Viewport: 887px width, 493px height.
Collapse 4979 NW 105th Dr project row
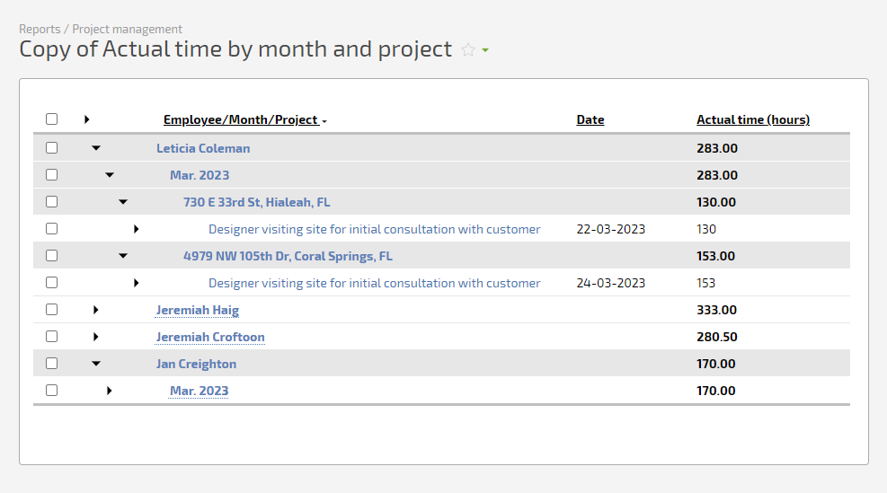pos(123,256)
